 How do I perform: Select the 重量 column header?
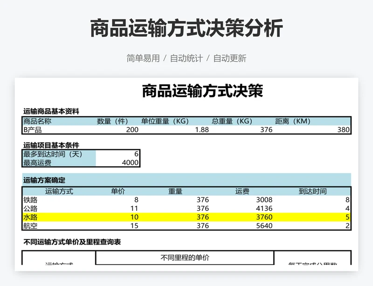(175, 191)
